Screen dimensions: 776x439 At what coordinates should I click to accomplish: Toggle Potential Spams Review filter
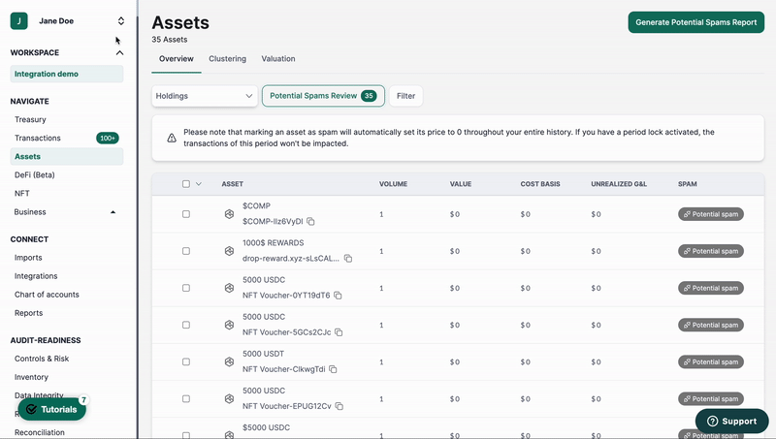[323, 96]
